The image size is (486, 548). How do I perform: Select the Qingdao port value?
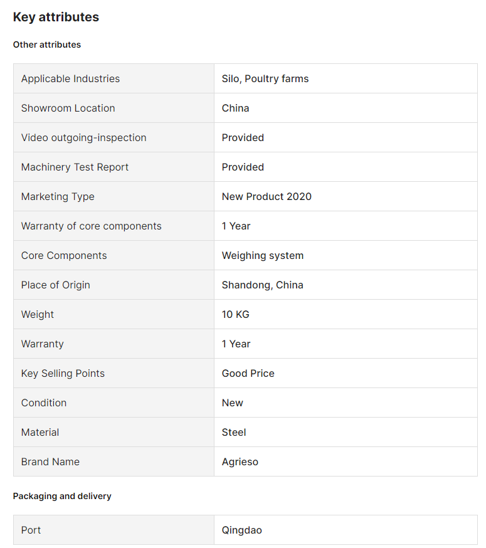point(241,530)
